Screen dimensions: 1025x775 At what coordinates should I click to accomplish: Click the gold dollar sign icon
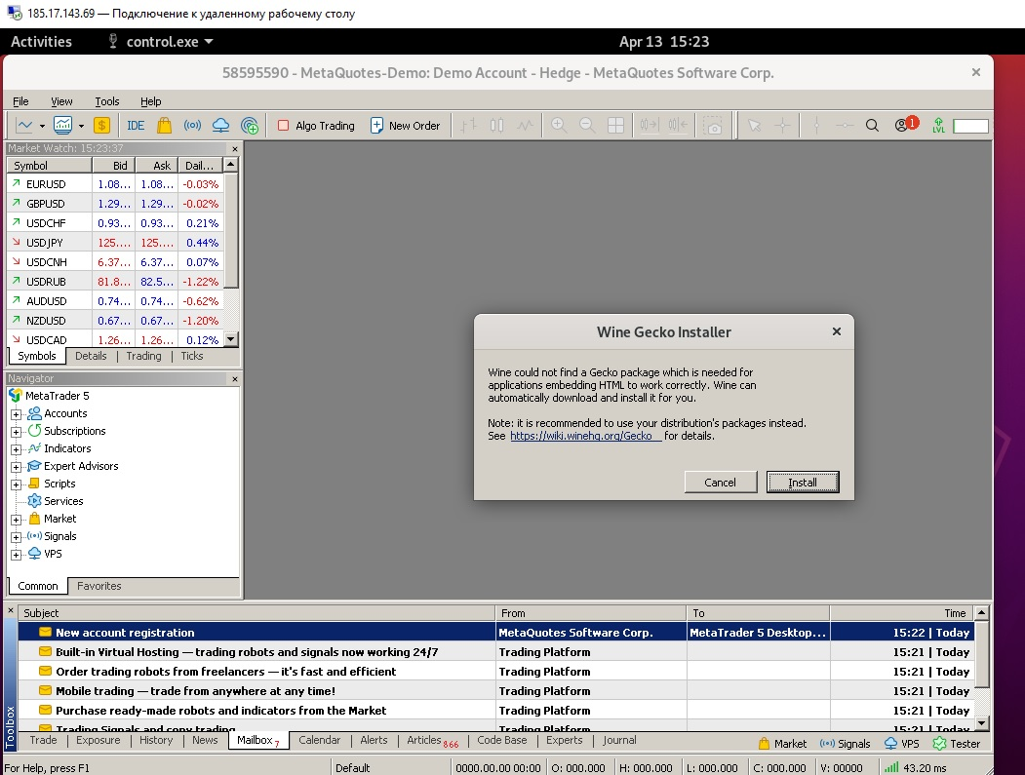click(x=101, y=125)
